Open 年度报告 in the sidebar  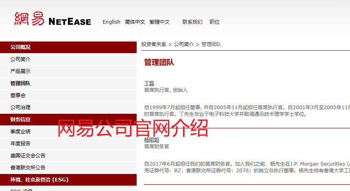(x=68, y=143)
